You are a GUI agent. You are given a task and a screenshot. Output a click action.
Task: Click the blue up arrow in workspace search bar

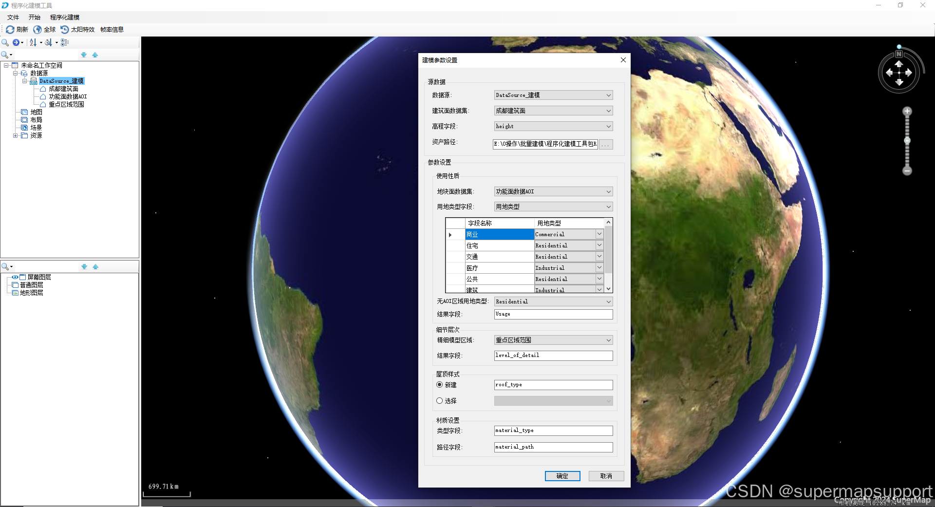(x=95, y=55)
